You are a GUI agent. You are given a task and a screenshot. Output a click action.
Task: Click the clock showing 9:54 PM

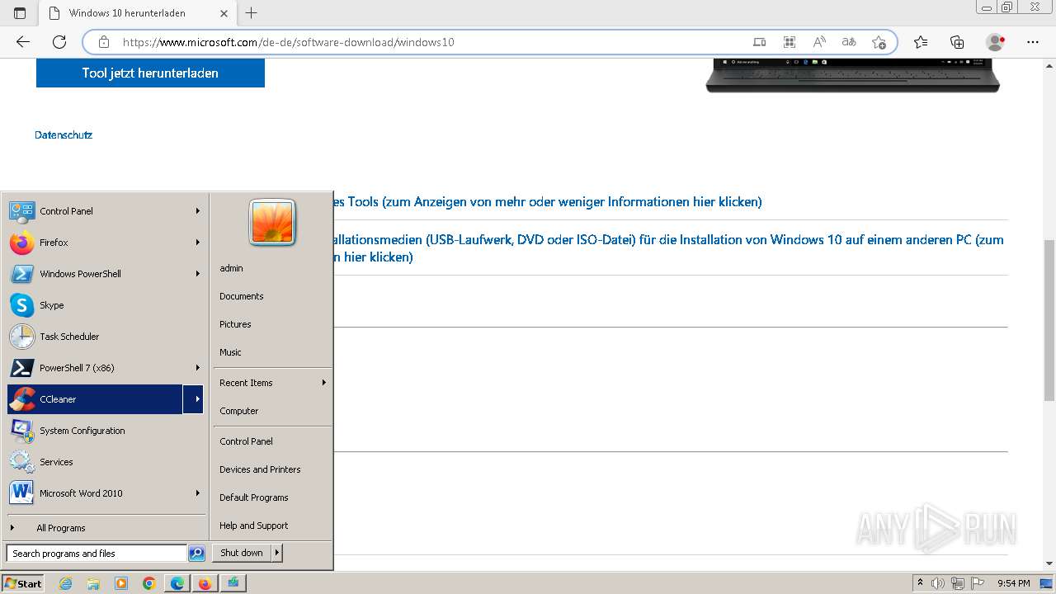coord(1013,583)
